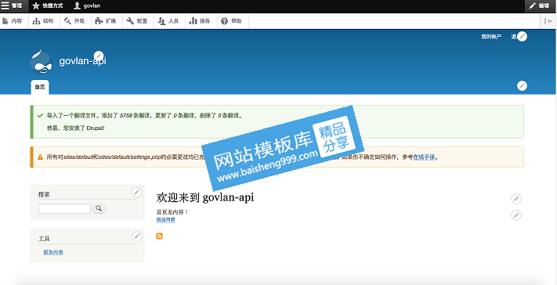This screenshot has width=557, height=285.
Task: Open govlan-api site name link
Action: point(82,61)
